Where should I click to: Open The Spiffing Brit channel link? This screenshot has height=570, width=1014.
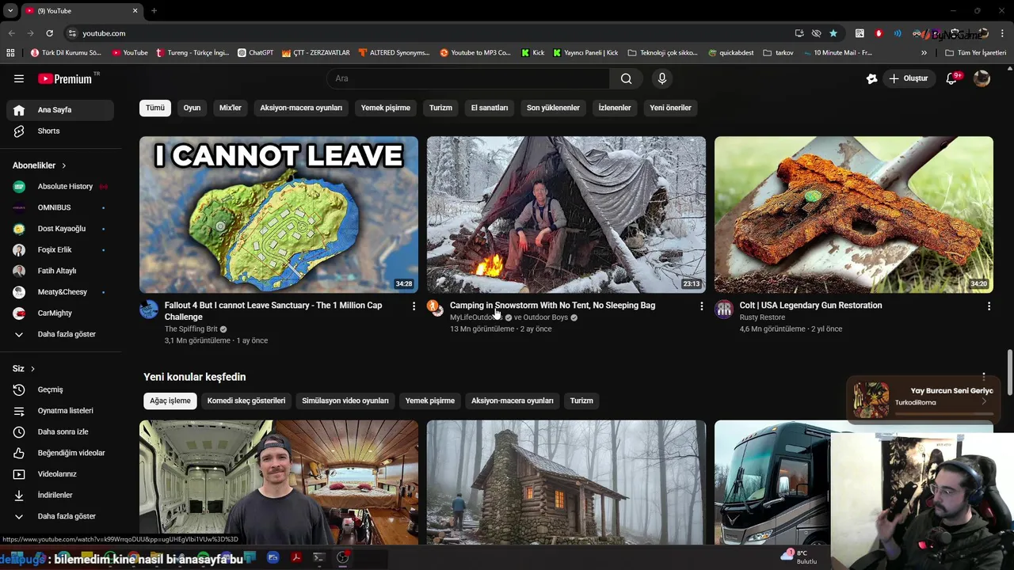[191, 329]
